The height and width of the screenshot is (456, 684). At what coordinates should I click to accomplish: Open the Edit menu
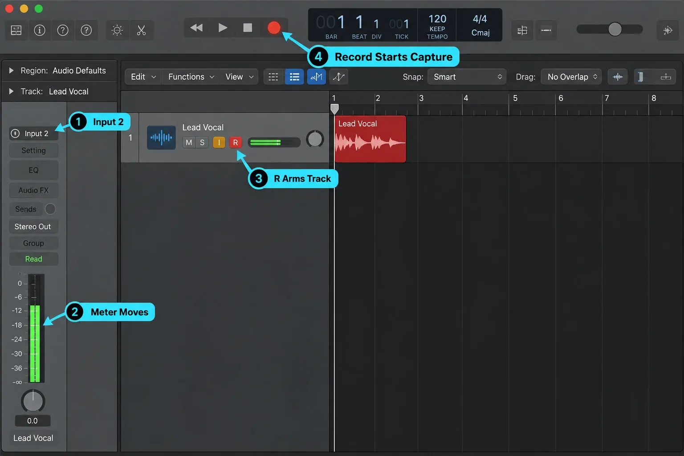coord(143,77)
